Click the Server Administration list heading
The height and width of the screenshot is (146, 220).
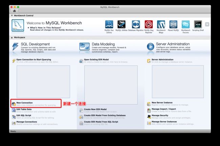(162, 60)
